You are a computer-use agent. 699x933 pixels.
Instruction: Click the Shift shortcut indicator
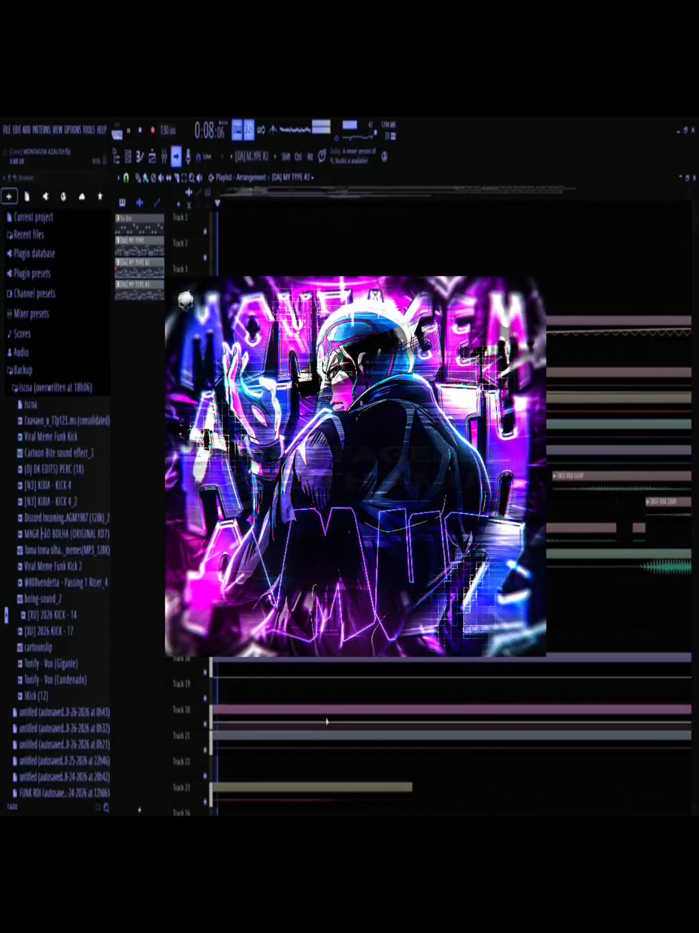(x=286, y=157)
